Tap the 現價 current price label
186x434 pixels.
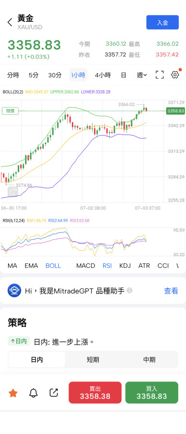(10, 111)
